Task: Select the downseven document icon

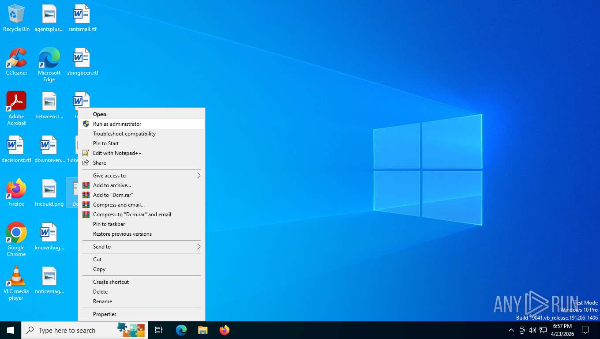Action: [x=49, y=149]
